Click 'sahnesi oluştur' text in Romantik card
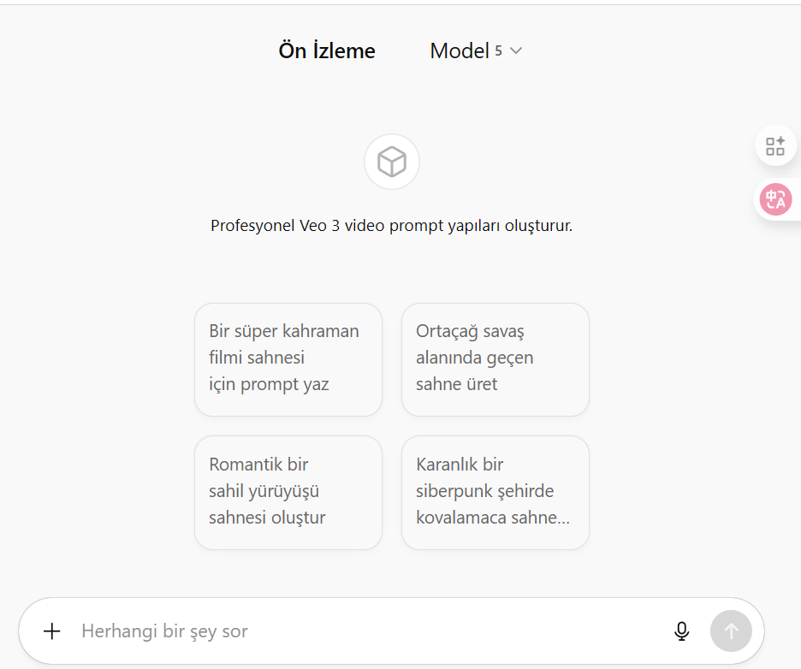 pyautogui.click(x=267, y=518)
